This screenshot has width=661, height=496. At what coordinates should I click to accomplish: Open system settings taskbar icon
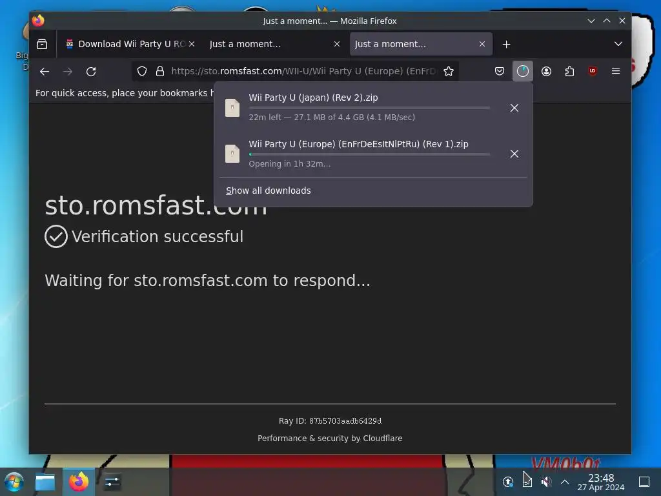112,482
